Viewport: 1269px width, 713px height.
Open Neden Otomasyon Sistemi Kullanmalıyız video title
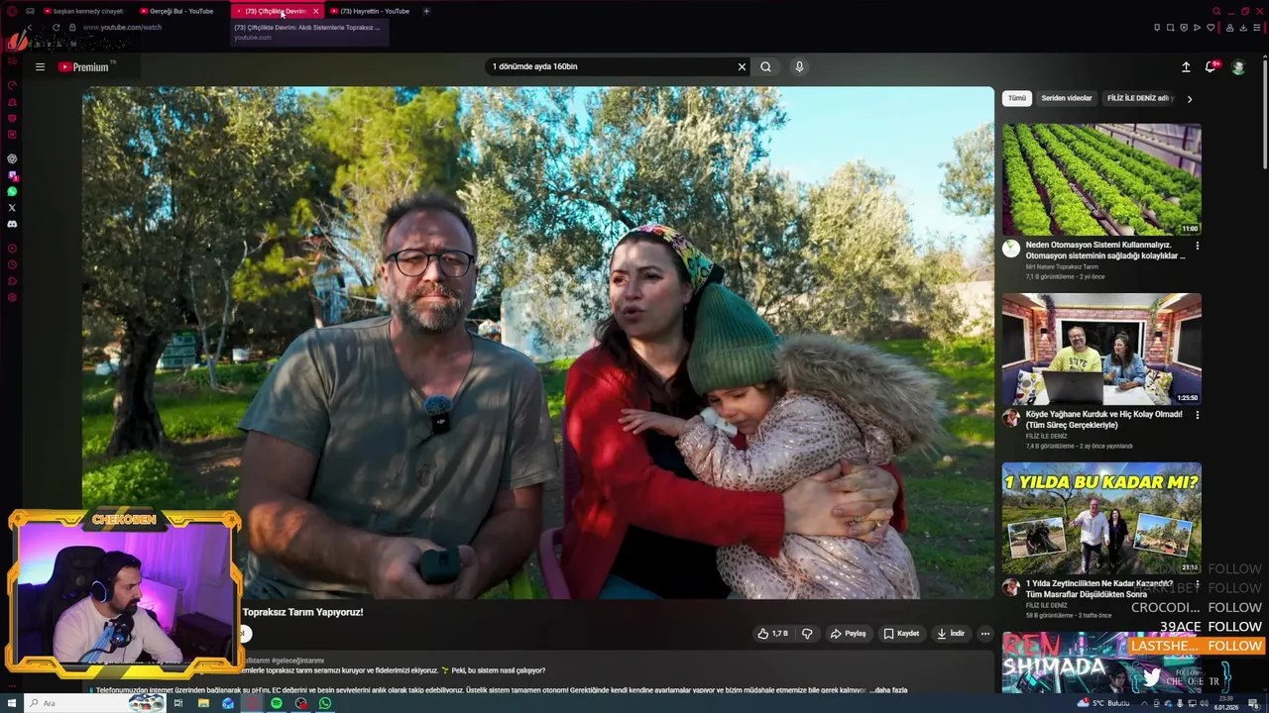[1105, 251]
